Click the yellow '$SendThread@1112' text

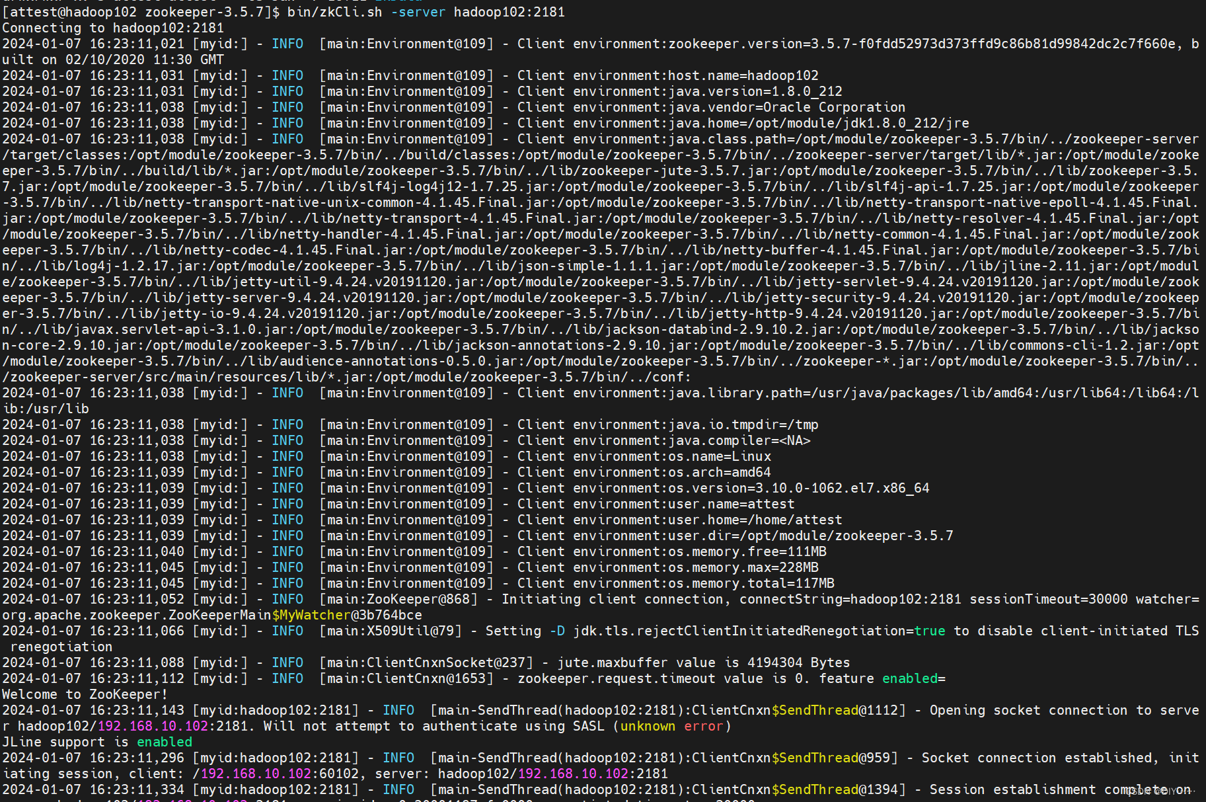click(835, 710)
